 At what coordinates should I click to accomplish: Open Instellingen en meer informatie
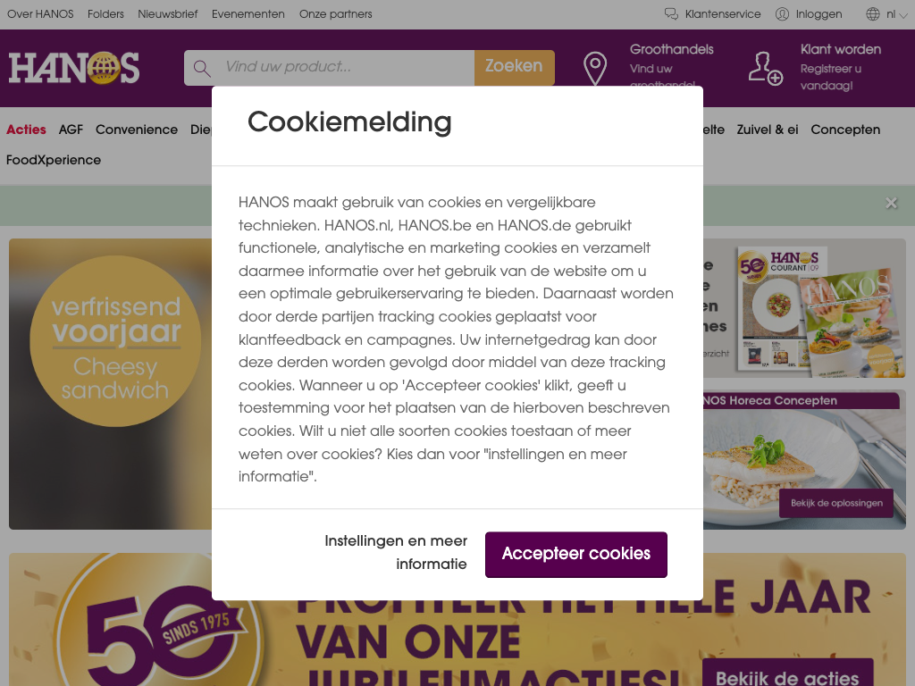pyautogui.click(x=396, y=552)
